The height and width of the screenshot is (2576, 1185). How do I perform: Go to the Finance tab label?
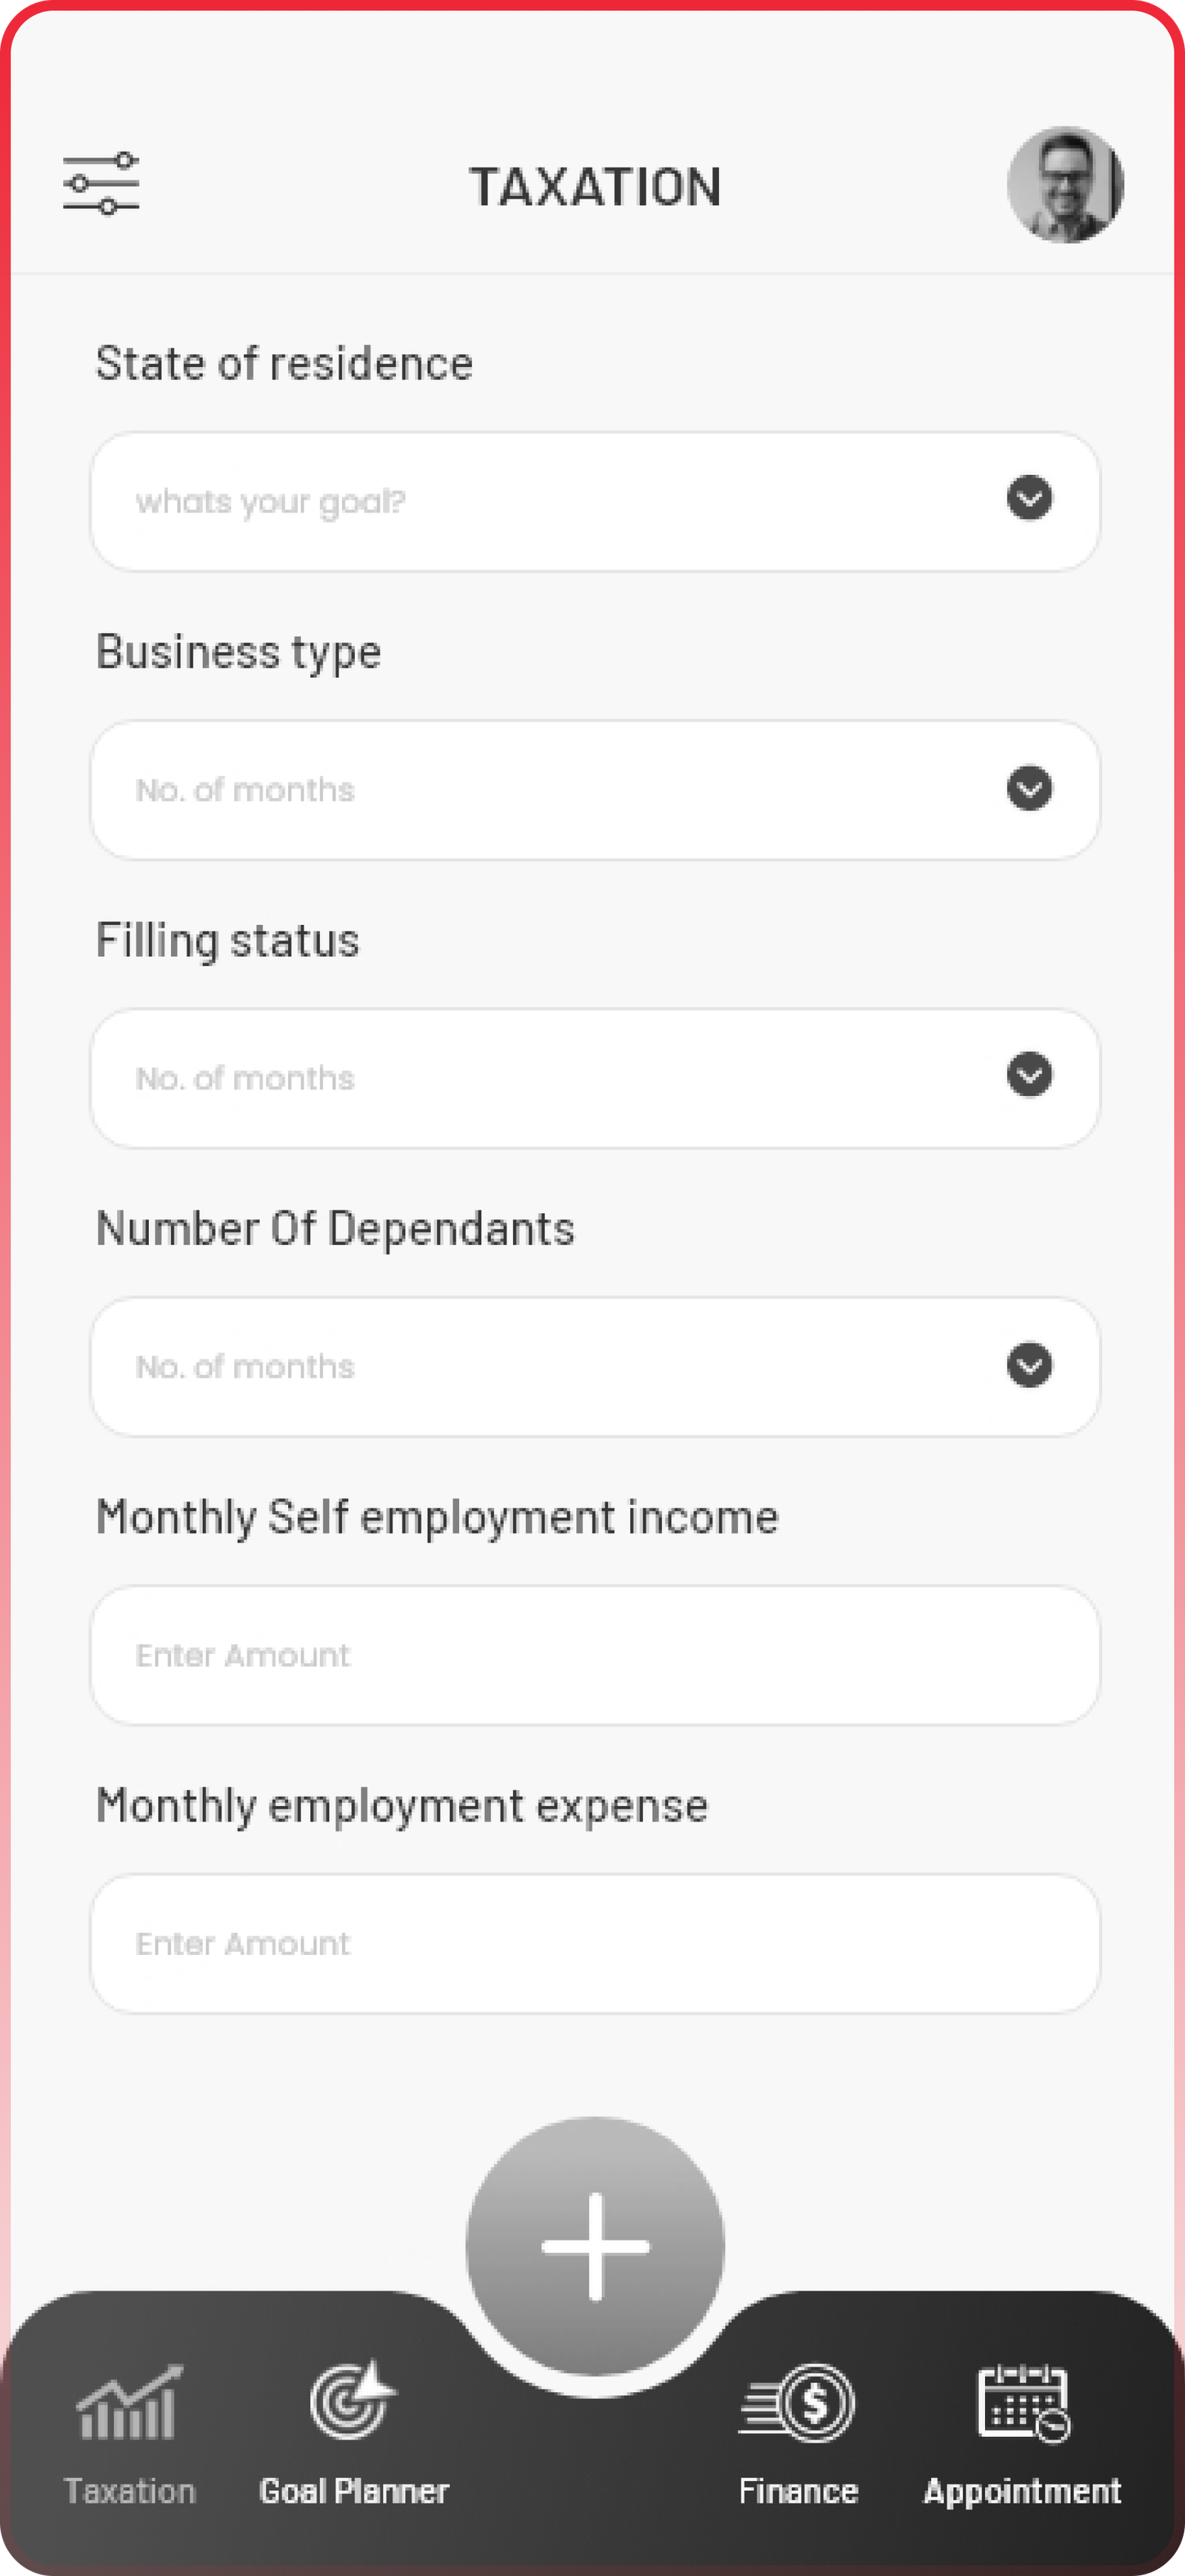pos(798,2491)
